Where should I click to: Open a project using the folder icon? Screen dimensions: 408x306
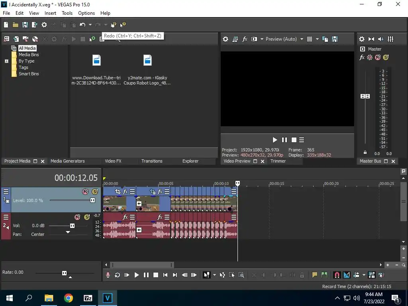16,25
